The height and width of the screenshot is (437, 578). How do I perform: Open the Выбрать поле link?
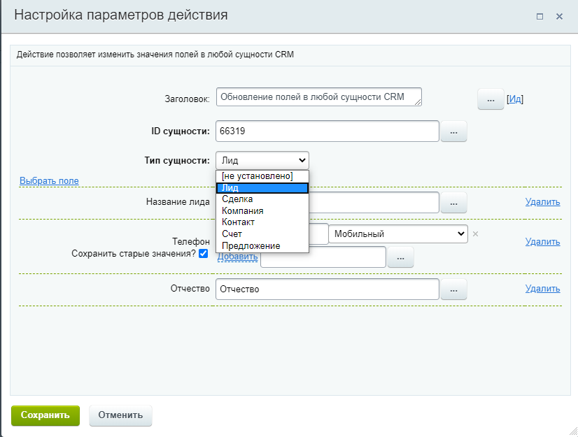pos(49,181)
